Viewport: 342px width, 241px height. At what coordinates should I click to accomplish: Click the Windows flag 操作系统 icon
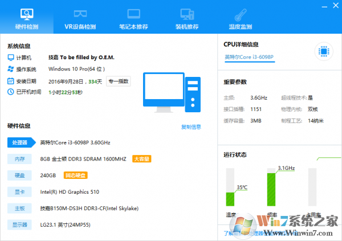11,69
